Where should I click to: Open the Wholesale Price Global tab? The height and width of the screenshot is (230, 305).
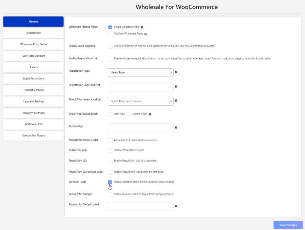(33, 44)
